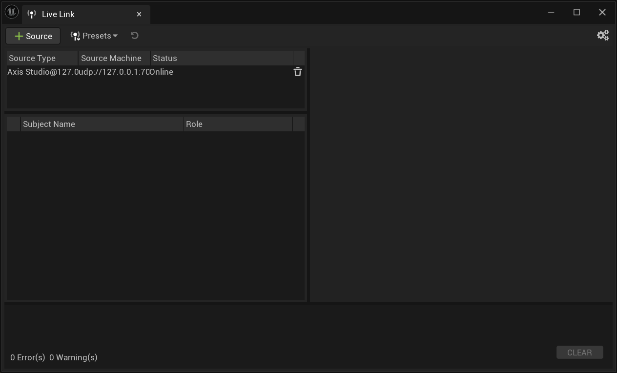Click the Role column header
Screen dimensions: 617x373
point(238,124)
